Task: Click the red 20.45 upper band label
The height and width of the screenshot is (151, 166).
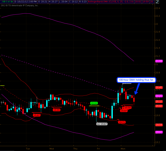Action: coord(159,87)
